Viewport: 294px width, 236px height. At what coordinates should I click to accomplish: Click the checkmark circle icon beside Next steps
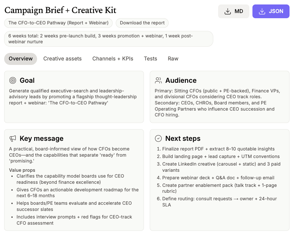click(x=158, y=138)
